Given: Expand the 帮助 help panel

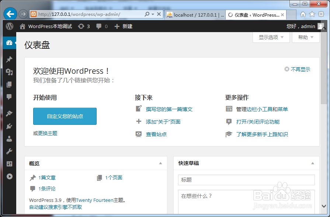Looking at the screenshot, I should click(306, 38).
